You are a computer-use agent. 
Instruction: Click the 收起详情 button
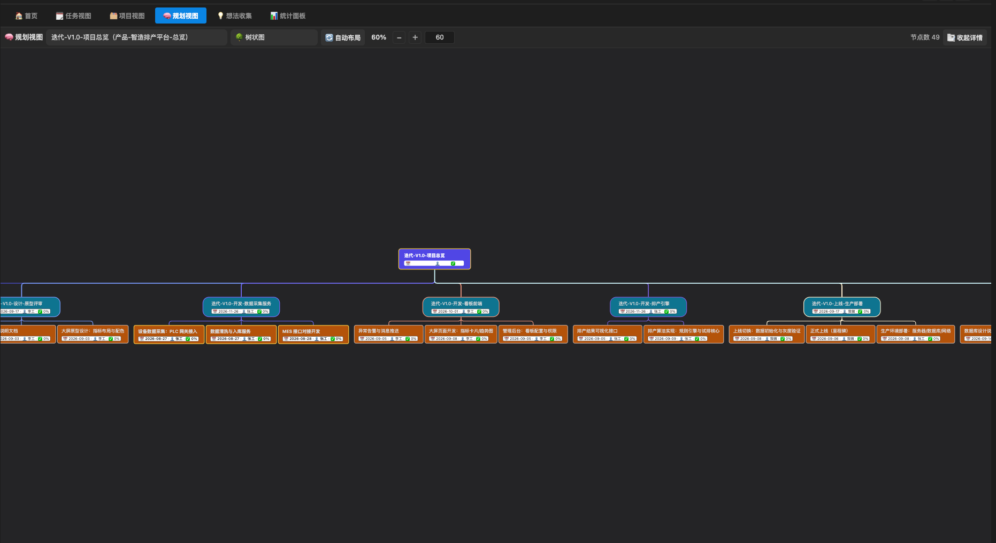[x=965, y=37]
